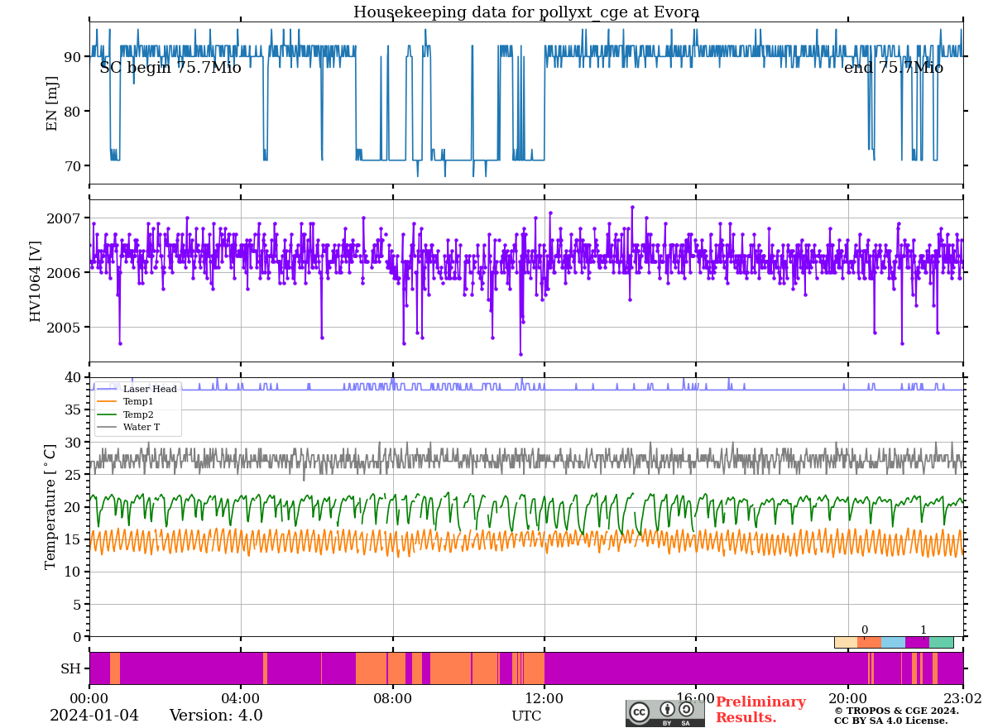Click the light peach colorbar swatch
The width and height of the screenshot is (993, 728).
click(x=846, y=642)
